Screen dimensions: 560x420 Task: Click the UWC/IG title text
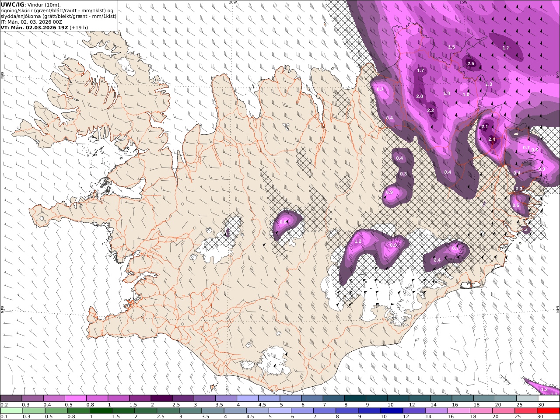[12, 4]
